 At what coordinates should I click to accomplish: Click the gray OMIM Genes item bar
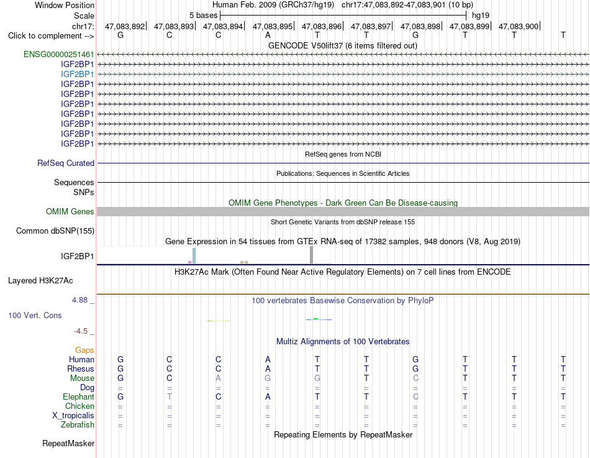[343, 211]
